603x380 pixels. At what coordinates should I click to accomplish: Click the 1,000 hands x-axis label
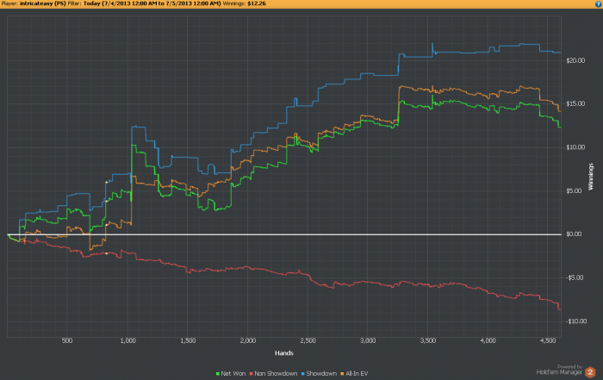point(127,340)
